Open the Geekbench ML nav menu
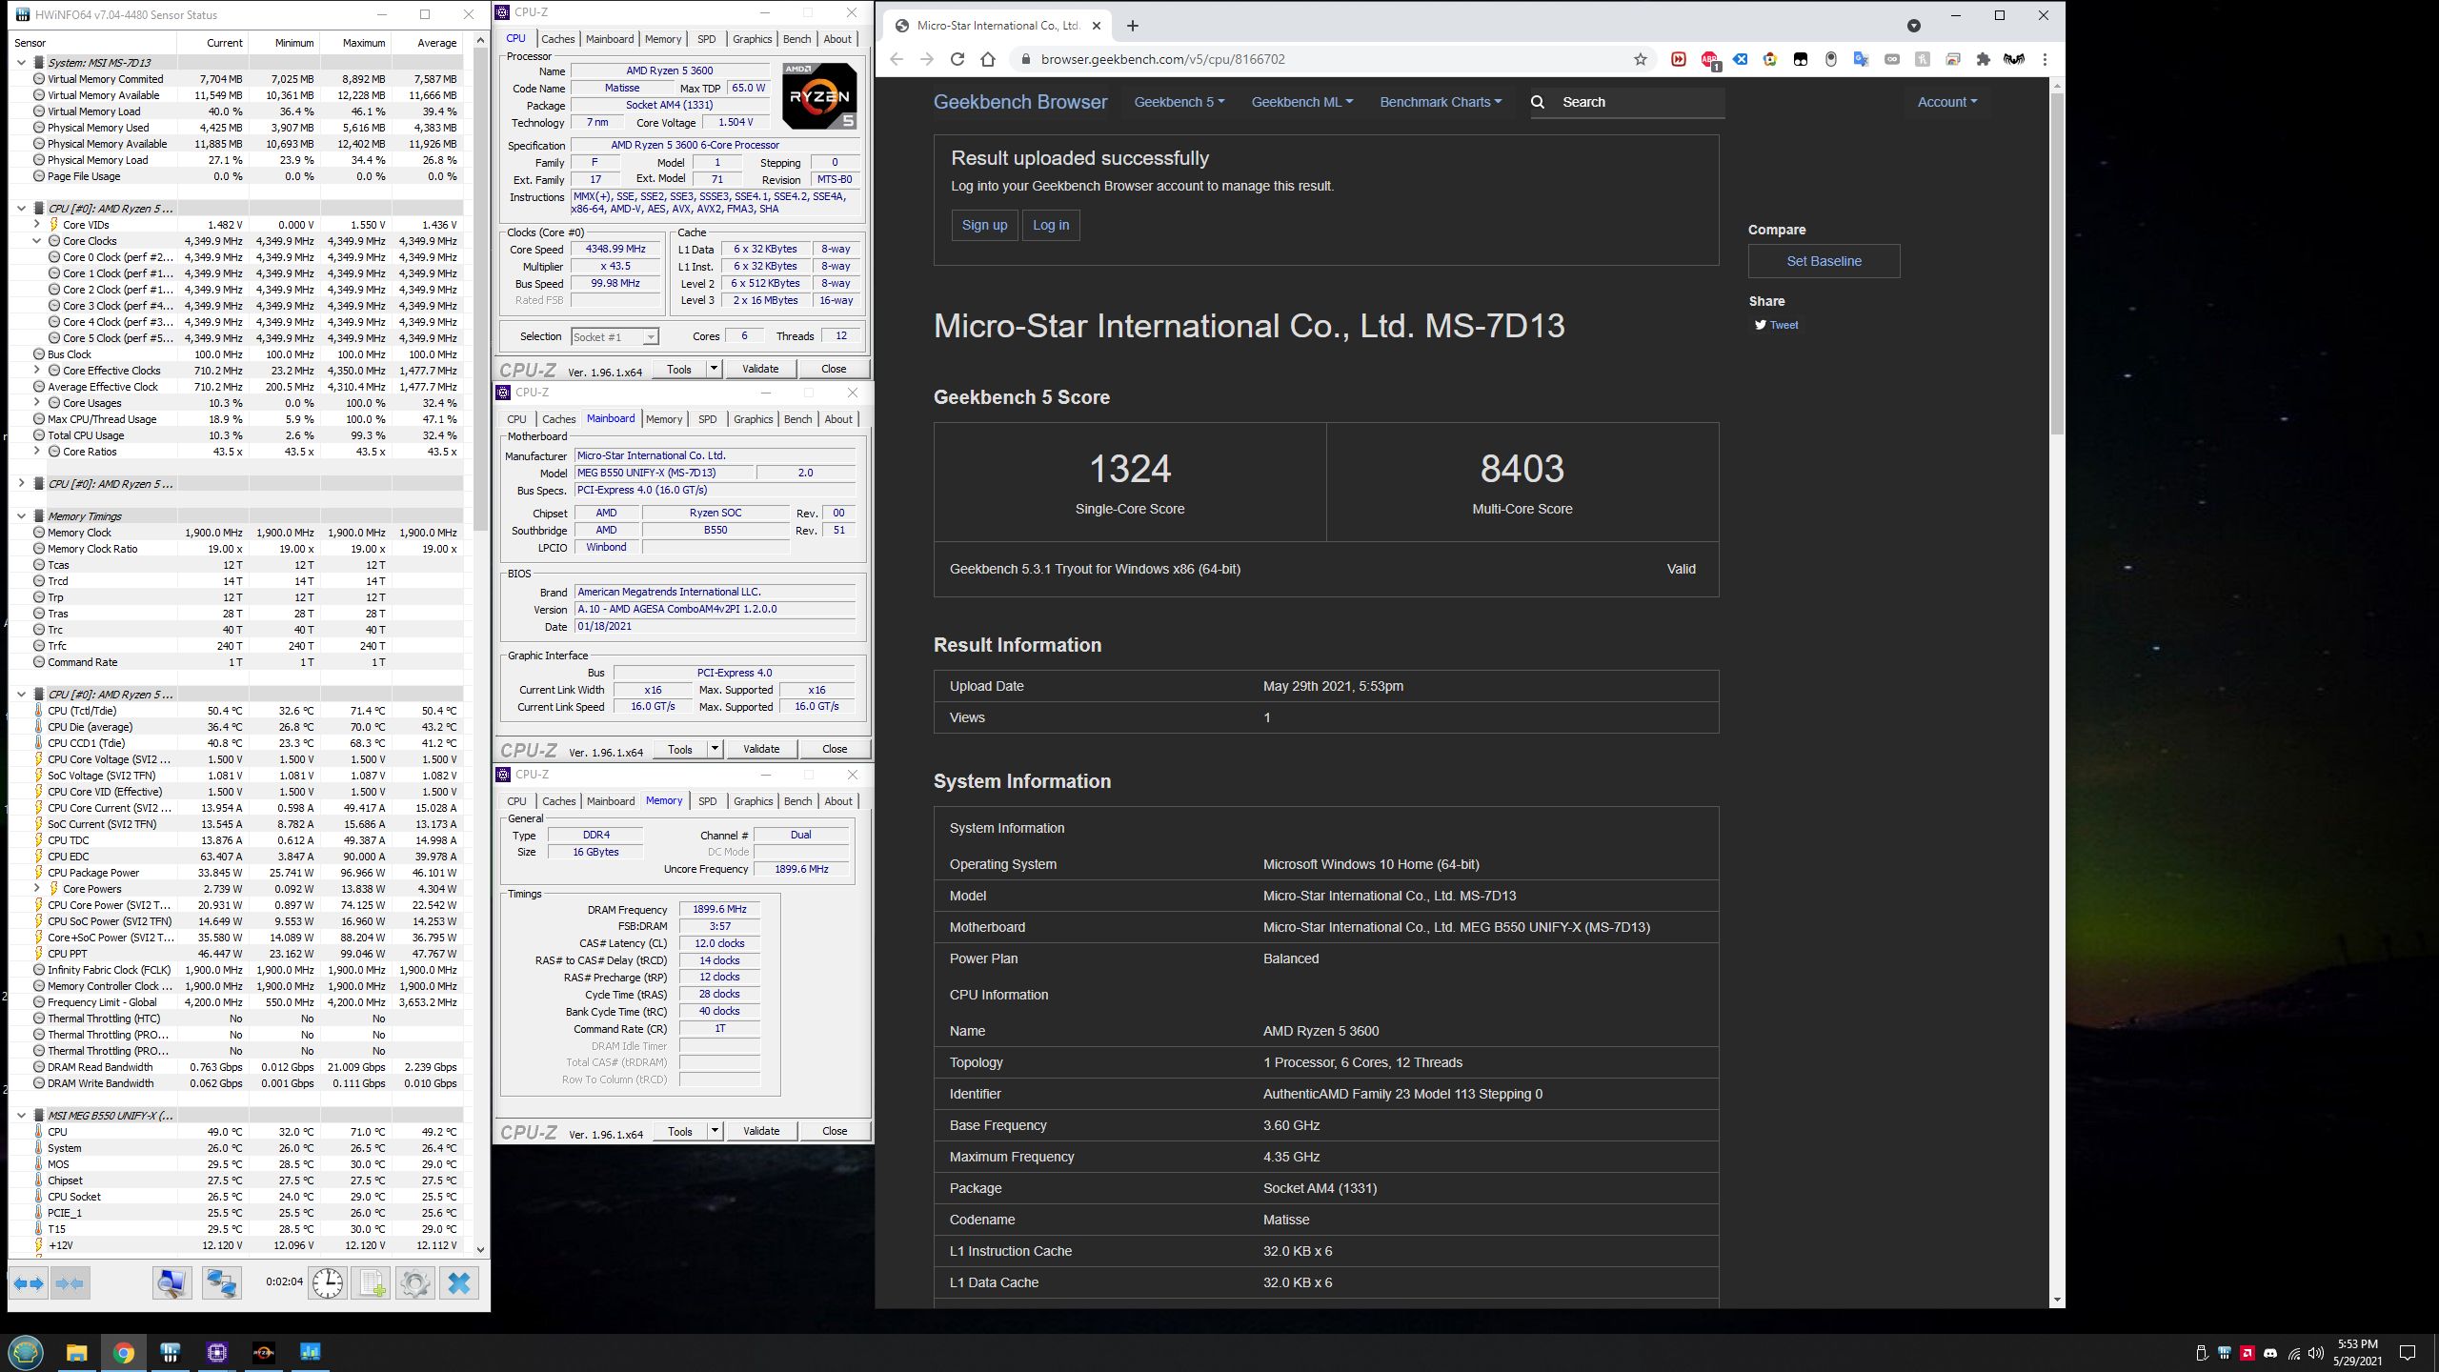This screenshot has height=1372, width=2439. 1301,102
